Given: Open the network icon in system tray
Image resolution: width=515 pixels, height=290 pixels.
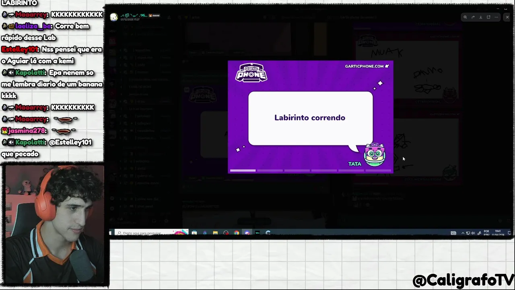Looking at the screenshot, I should 468,233.
